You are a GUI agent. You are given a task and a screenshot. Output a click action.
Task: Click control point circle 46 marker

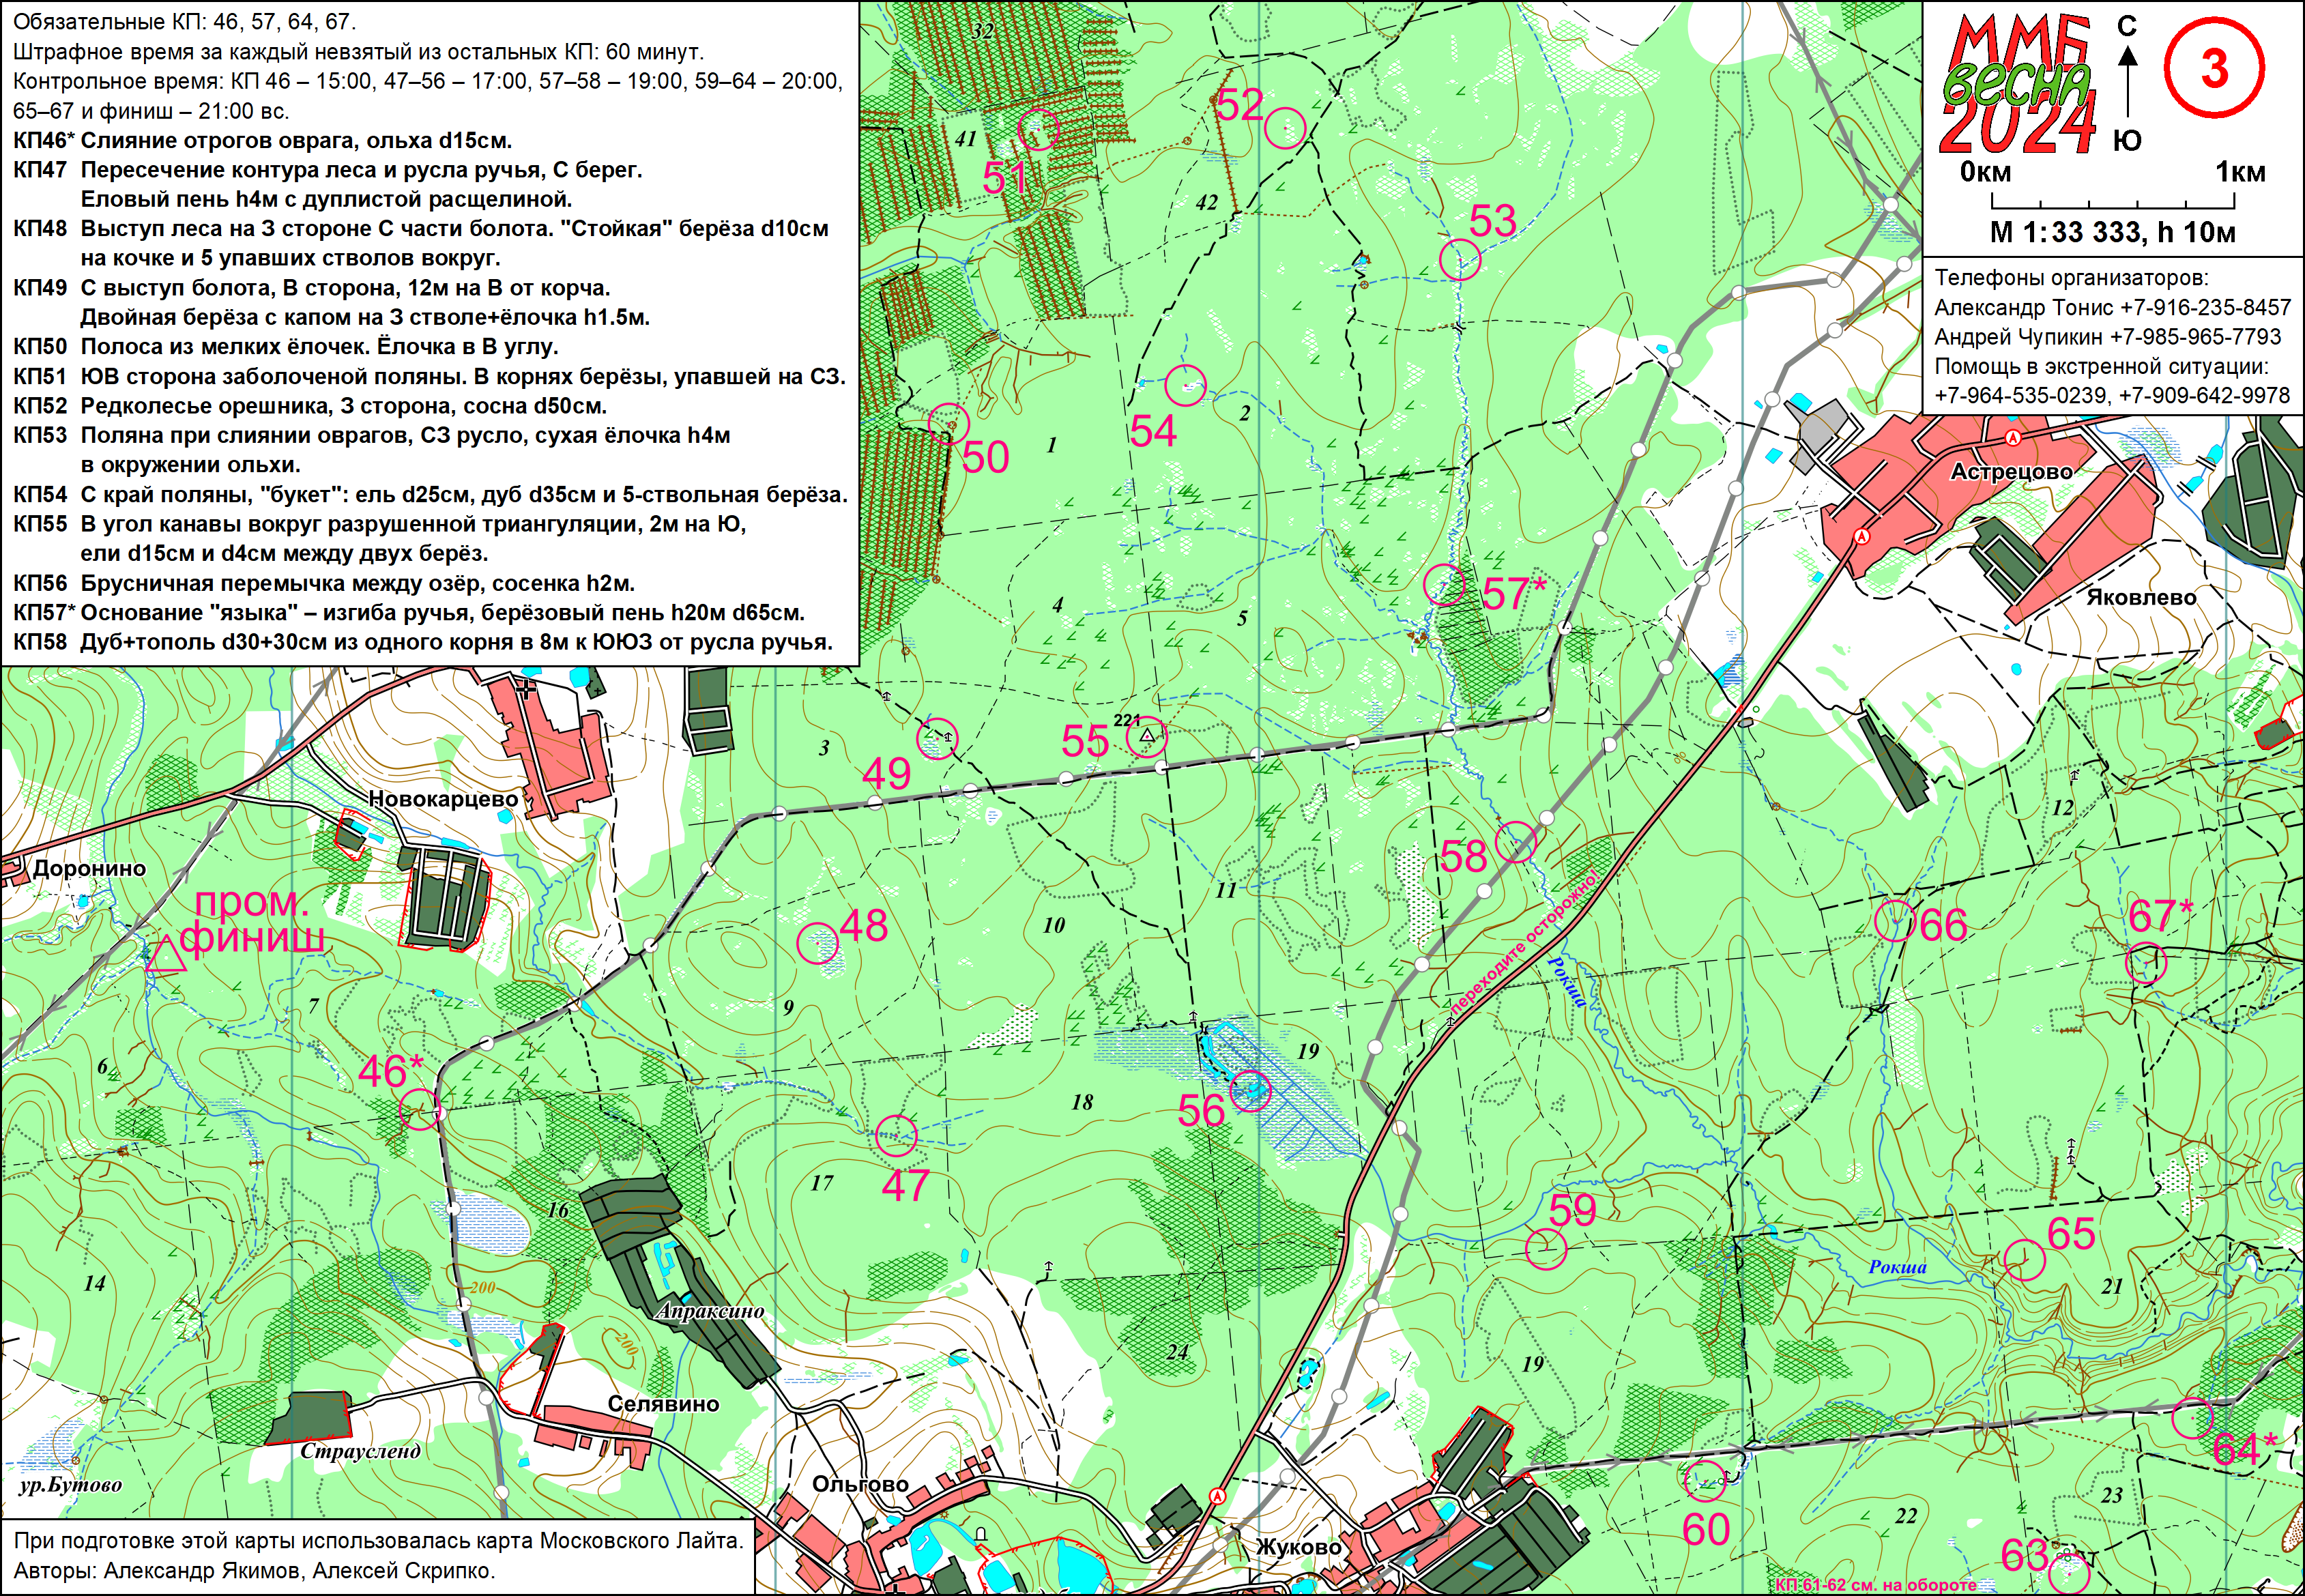point(420,1110)
